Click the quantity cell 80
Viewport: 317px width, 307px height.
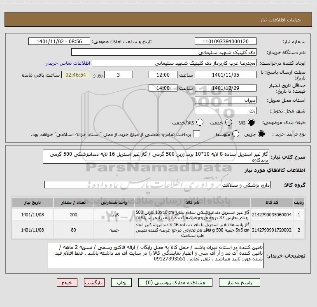click(73, 230)
